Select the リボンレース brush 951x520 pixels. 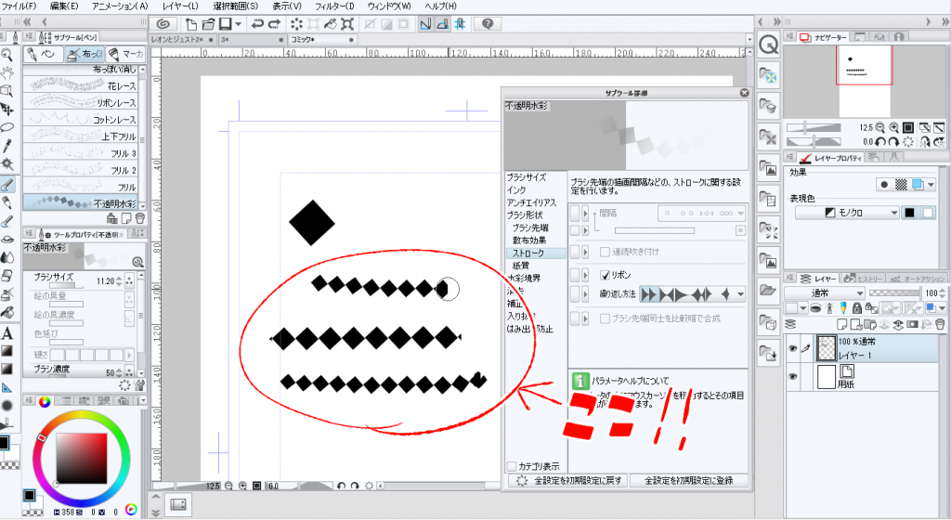pyautogui.click(x=81, y=102)
